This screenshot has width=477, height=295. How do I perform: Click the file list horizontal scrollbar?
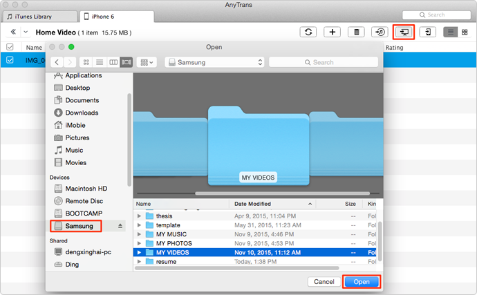tap(237, 268)
